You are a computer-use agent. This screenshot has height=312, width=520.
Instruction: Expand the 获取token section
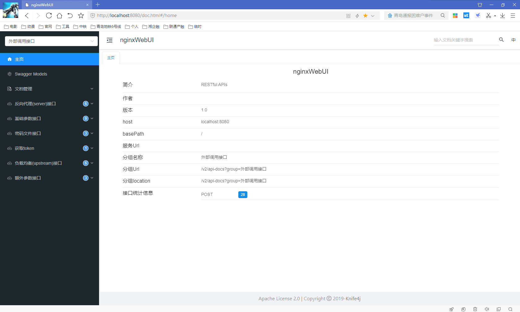pos(50,148)
